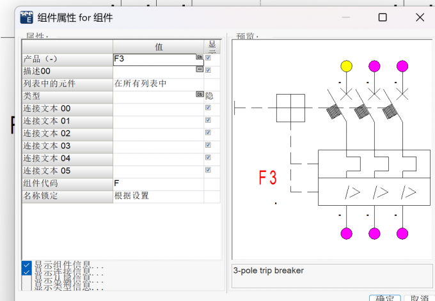Screen dimensions: 435x301
Task: Click the Db icon in the 产品 row
Action: tap(200, 57)
